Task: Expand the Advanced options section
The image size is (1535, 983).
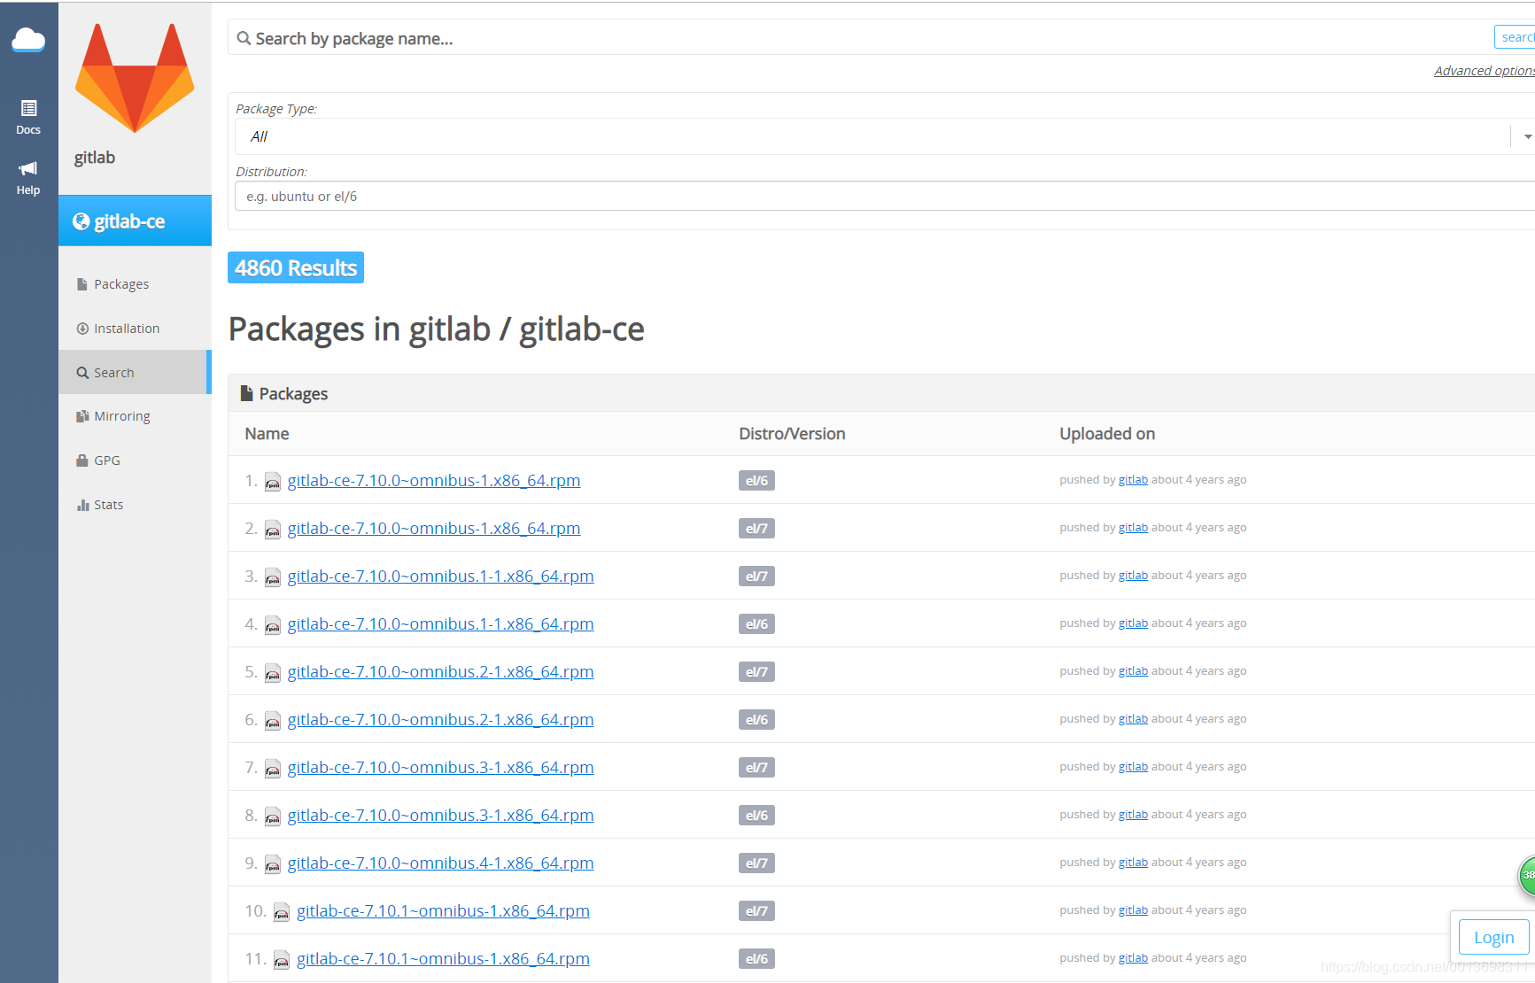Action: [x=1484, y=70]
